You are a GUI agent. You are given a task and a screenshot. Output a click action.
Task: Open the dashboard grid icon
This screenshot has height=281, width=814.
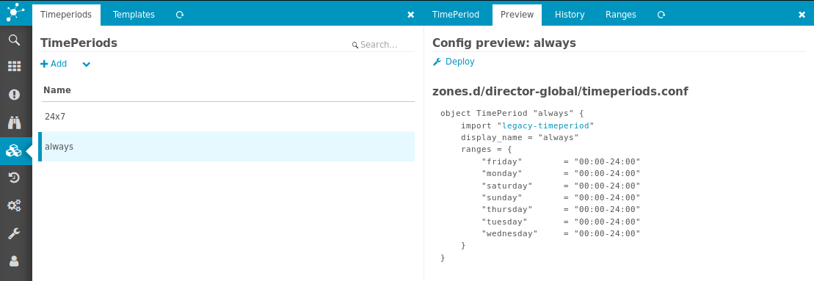[x=14, y=66]
